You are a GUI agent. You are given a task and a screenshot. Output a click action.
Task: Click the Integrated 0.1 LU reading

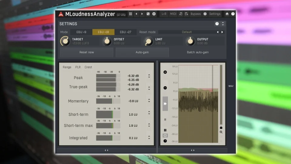(x=133, y=138)
